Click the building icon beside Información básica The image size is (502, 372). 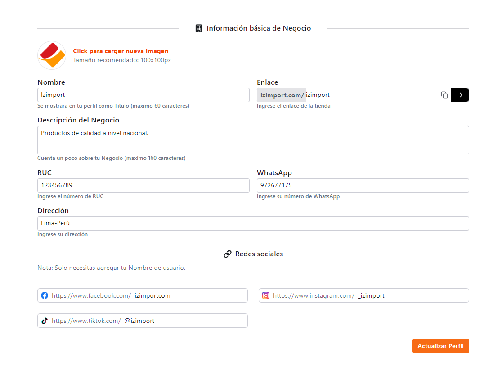pos(199,28)
